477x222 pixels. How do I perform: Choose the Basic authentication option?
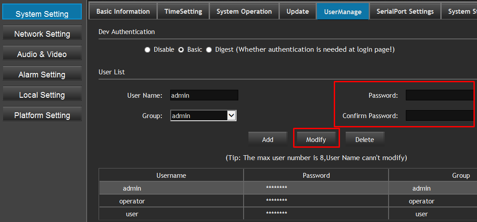tap(181, 50)
